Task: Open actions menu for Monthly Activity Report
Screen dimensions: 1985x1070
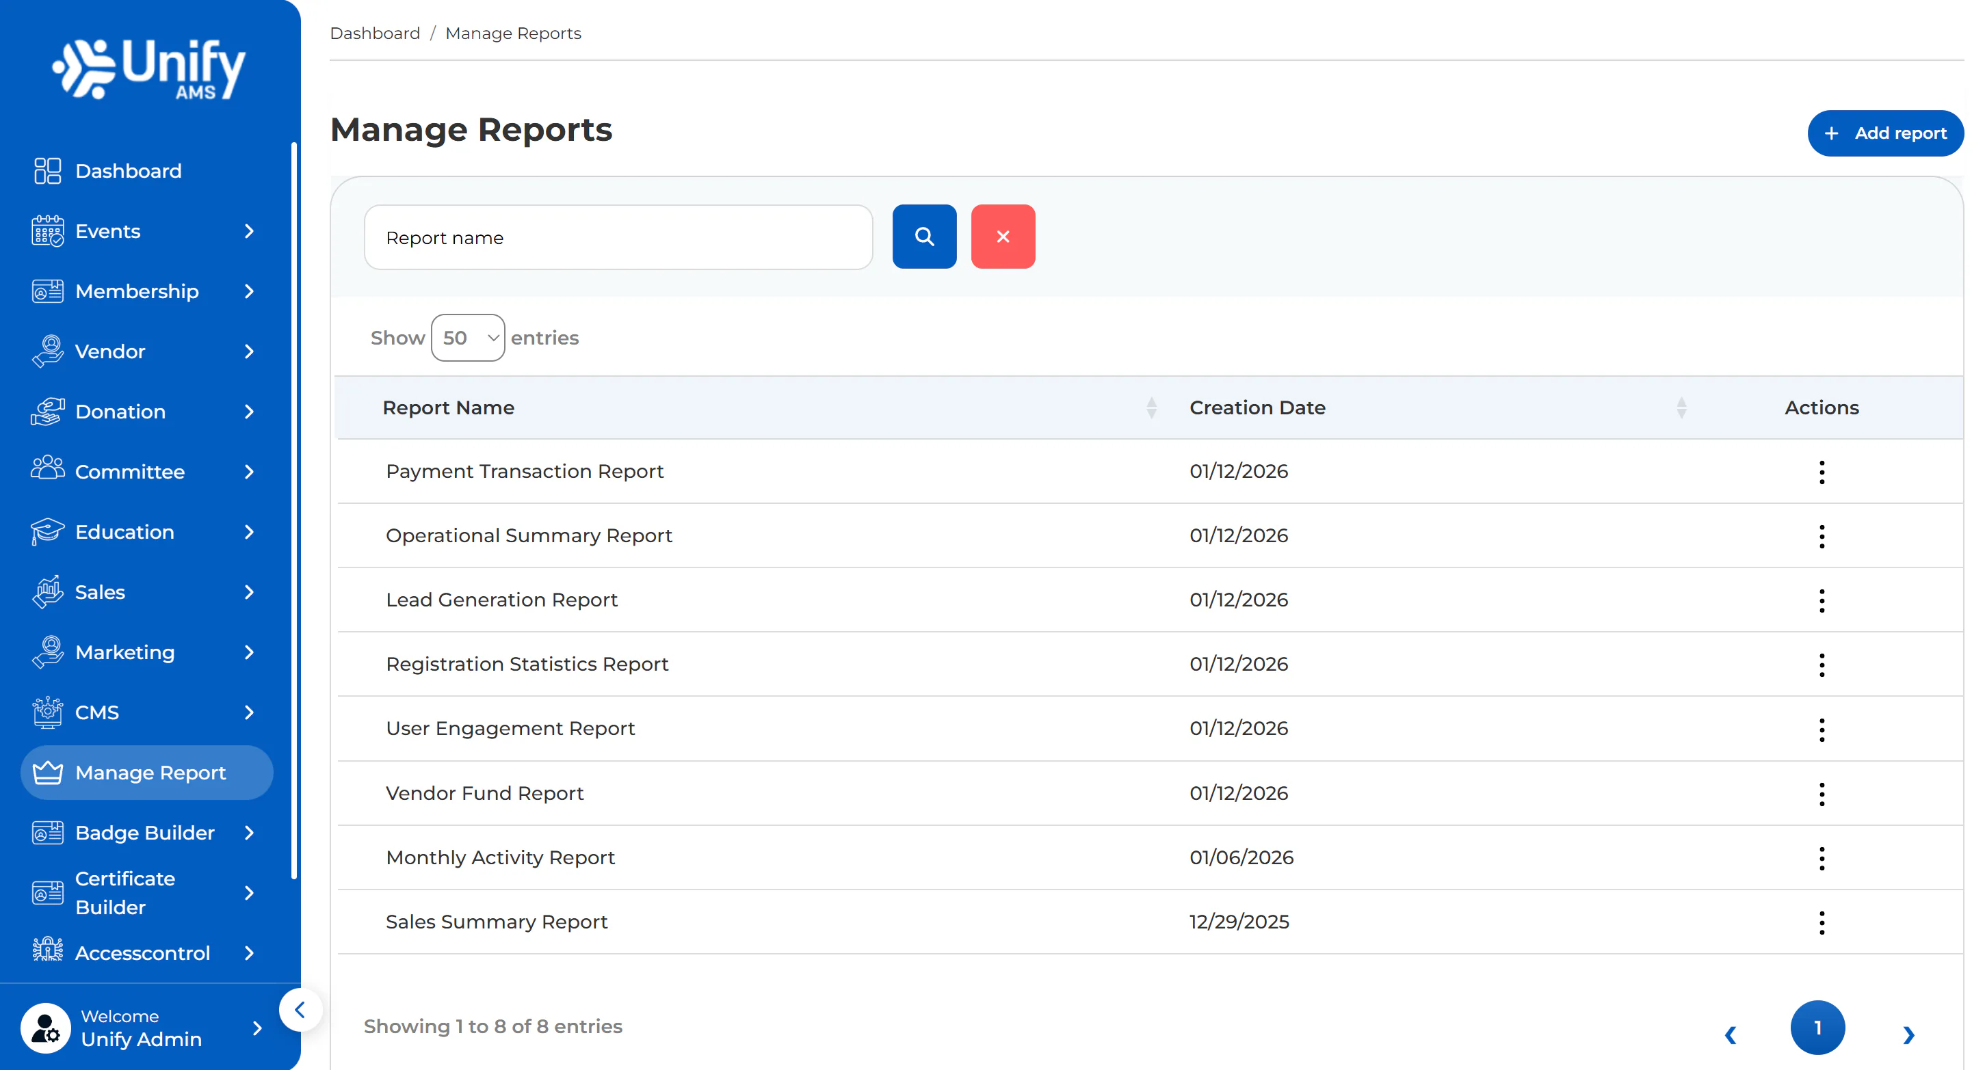Action: point(1821,858)
